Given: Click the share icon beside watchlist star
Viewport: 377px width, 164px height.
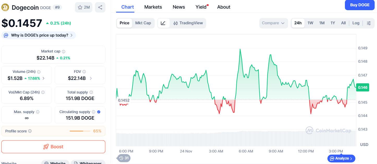Looking at the screenshot, I should click(x=100, y=7).
